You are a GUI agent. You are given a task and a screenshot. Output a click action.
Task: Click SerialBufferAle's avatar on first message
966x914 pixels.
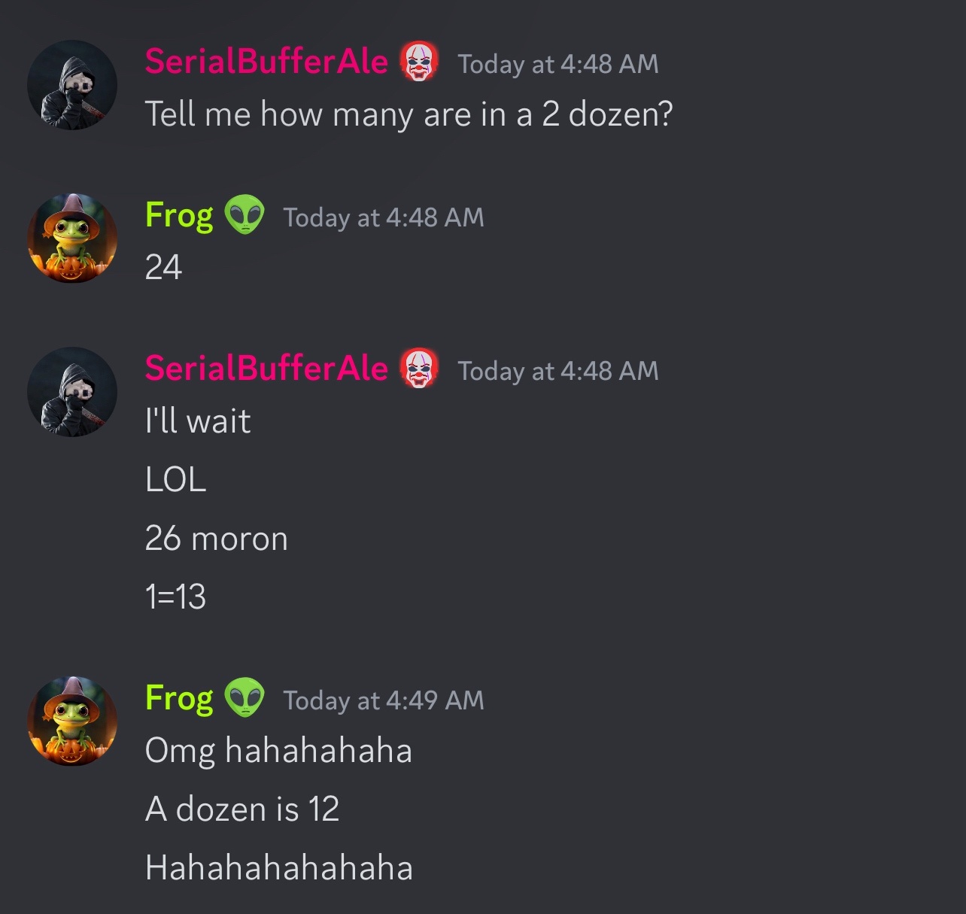[x=72, y=85]
